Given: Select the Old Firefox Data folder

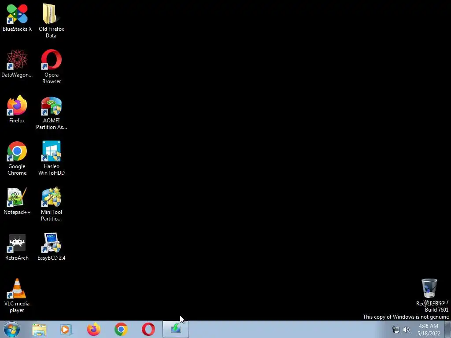Looking at the screenshot, I should (x=51, y=20).
